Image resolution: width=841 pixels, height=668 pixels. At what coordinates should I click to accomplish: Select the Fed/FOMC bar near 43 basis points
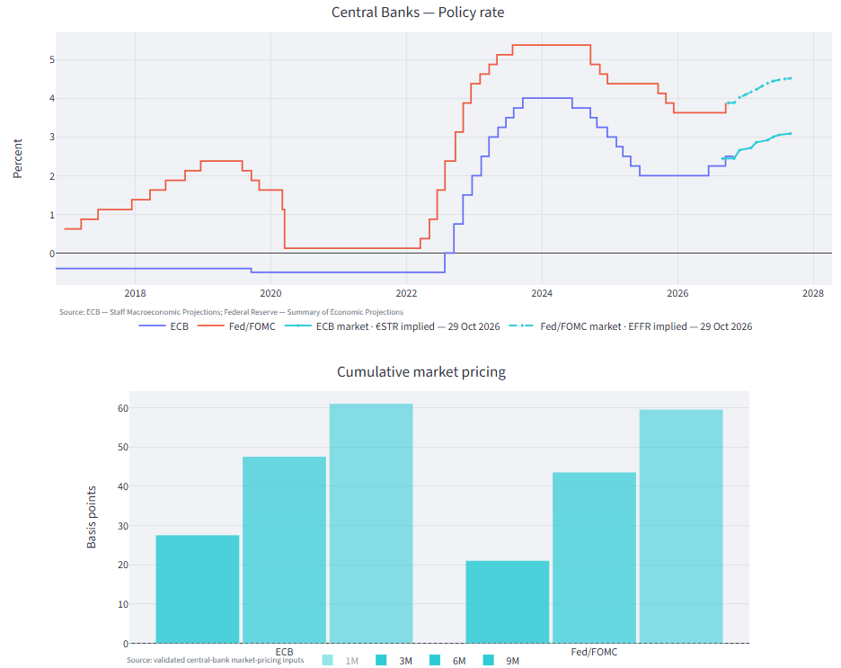[594, 557]
